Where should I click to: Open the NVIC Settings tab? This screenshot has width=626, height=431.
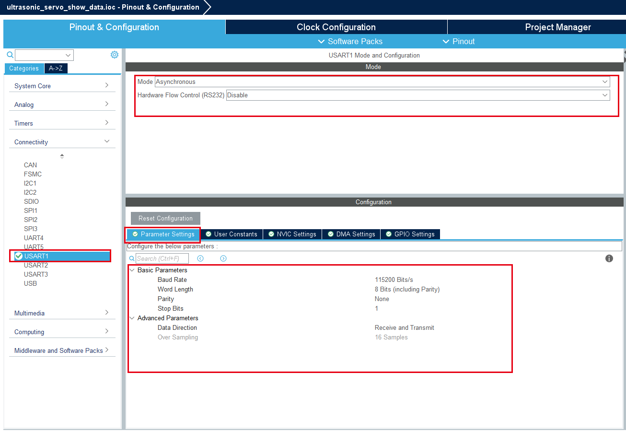point(292,234)
